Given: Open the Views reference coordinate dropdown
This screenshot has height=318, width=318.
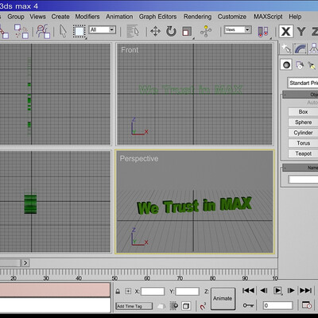Looking at the screenshot, I should click(x=238, y=29).
